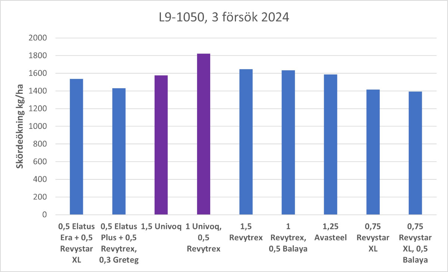The width and height of the screenshot is (448, 272).
Task: Click the 1,5 Revytrex bar
Action: [246, 142]
